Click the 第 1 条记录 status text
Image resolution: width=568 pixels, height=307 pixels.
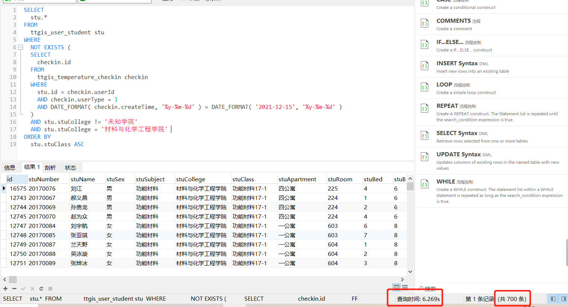click(x=480, y=299)
